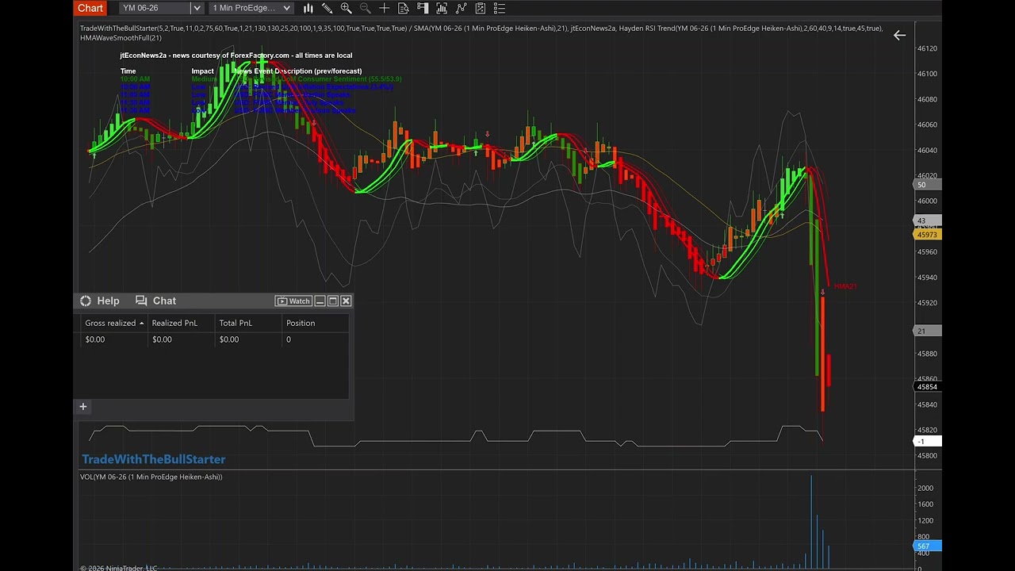Click the VOL(YM 06-26) indicator label
The width and height of the screenshot is (1015, 571).
(x=151, y=477)
